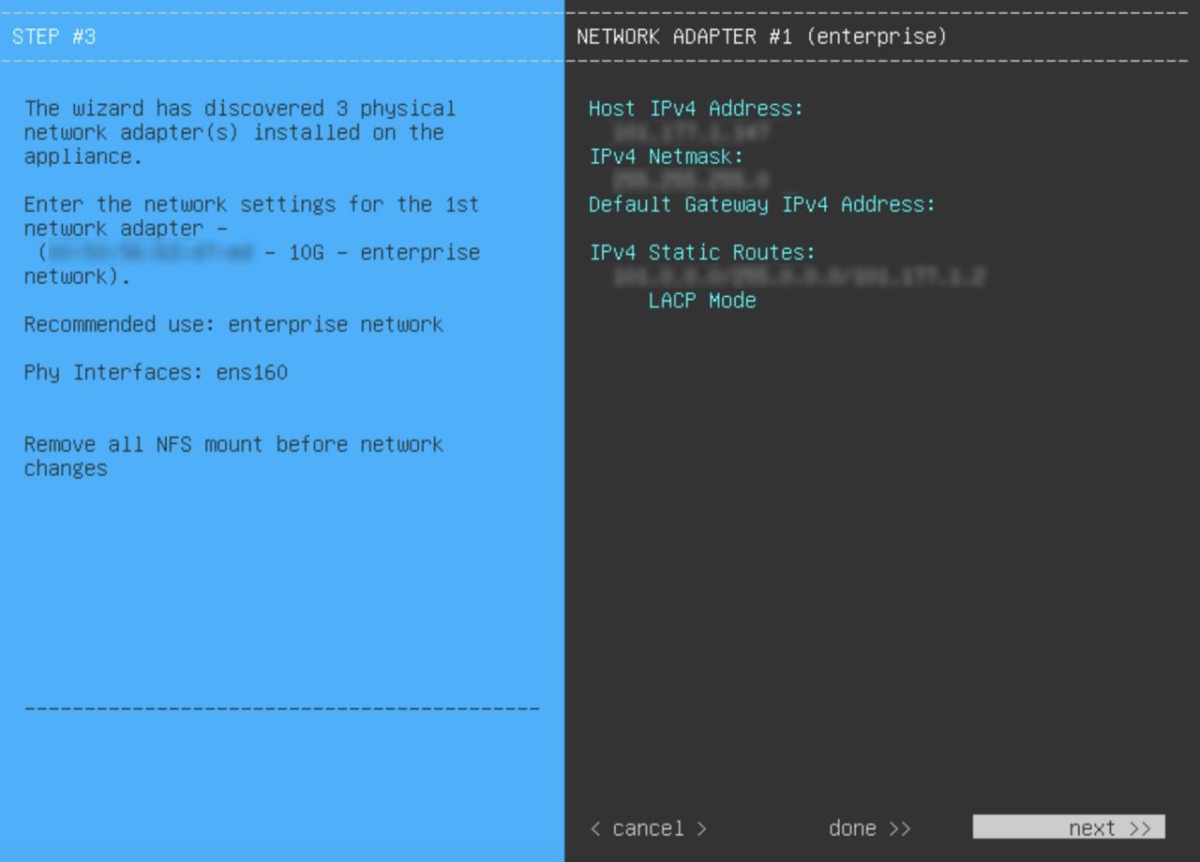Click the NETWORK ADAPTER #1 (enterprise) title
The height and width of the screenshot is (862, 1200).
(761, 37)
